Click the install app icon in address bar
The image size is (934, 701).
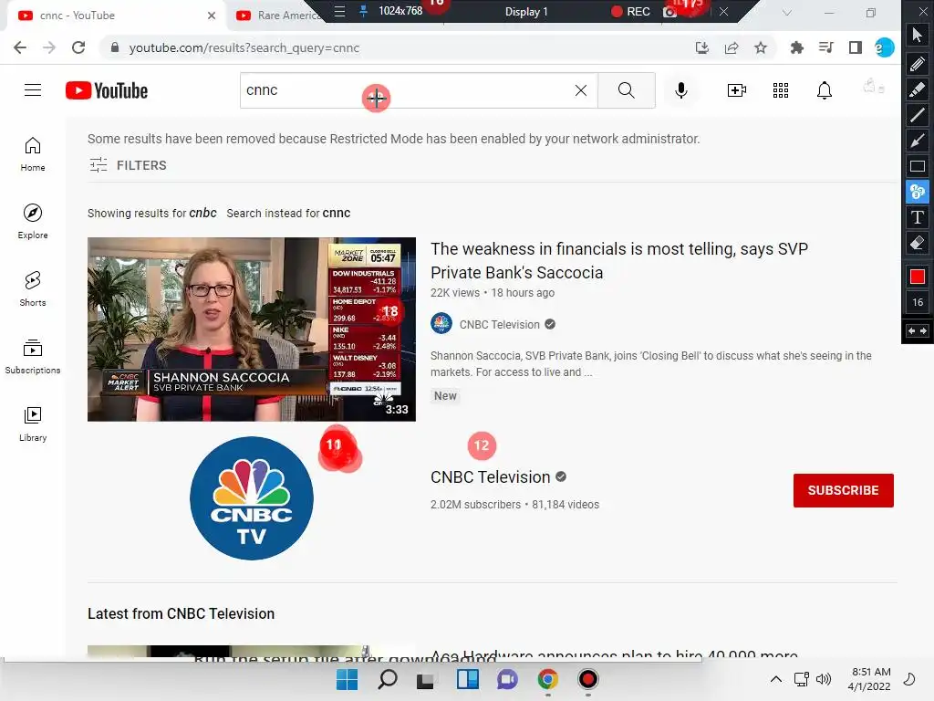point(702,47)
